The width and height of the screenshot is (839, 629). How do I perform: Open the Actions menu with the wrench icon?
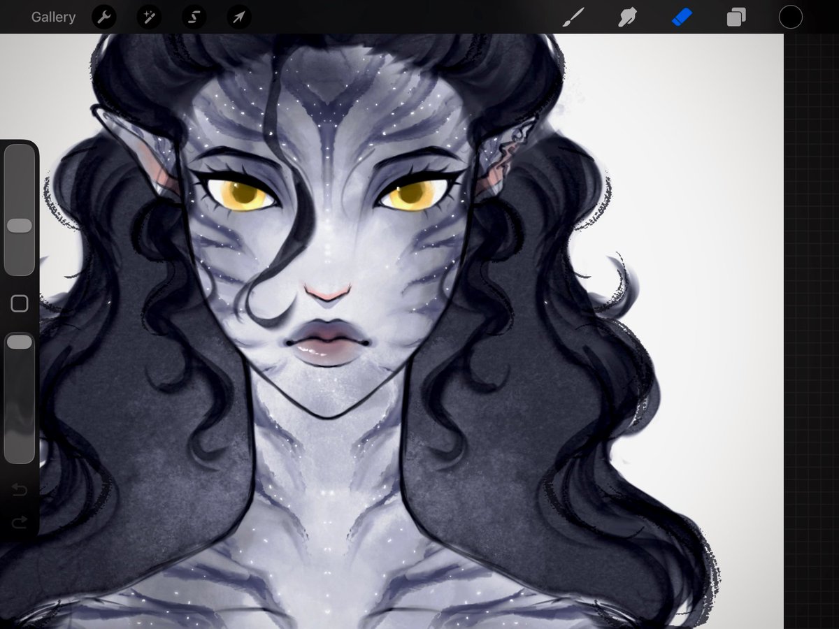pos(104,16)
